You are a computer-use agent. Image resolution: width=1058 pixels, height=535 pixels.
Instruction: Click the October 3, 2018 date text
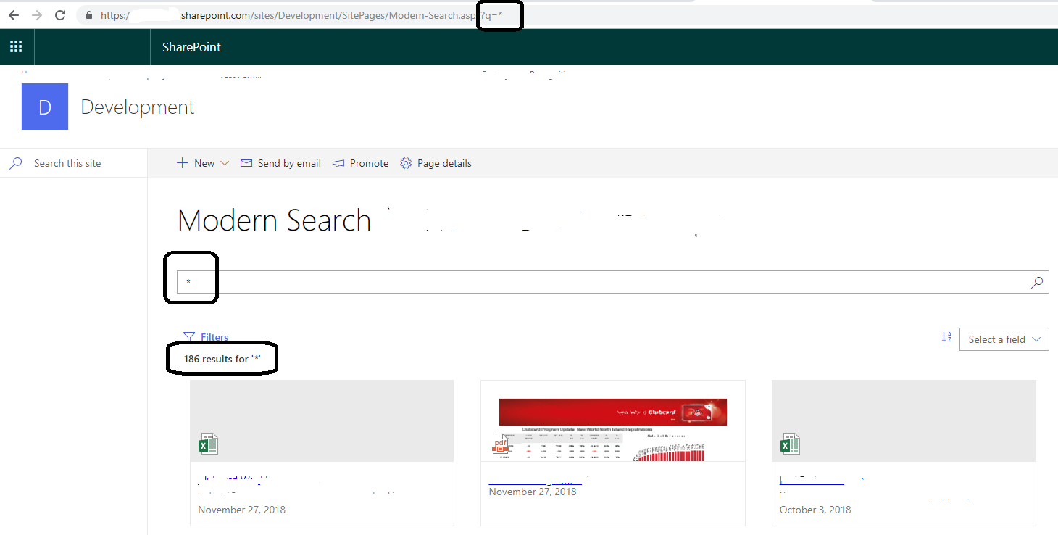[815, 510]
